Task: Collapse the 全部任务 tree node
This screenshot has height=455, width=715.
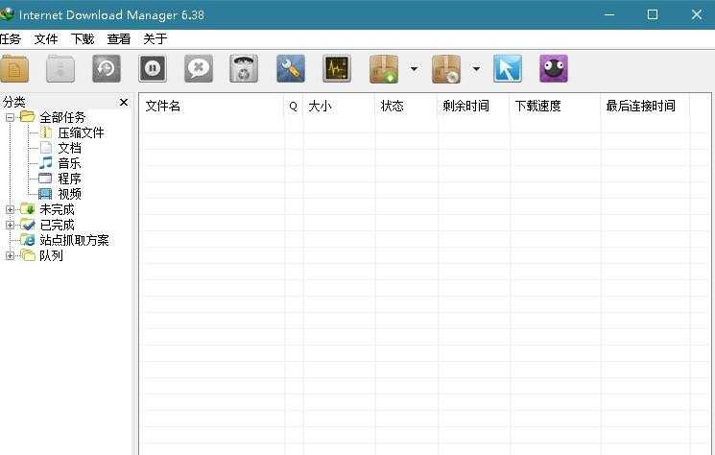Action: tap(11, 117)
